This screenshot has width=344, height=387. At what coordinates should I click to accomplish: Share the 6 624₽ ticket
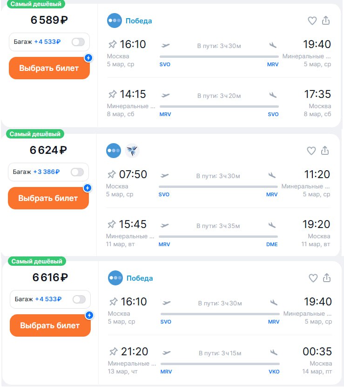pyautogui.click(x=325, y=151)
